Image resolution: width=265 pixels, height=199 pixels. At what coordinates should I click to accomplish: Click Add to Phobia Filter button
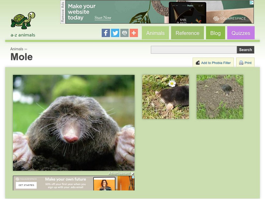point(213,63)
